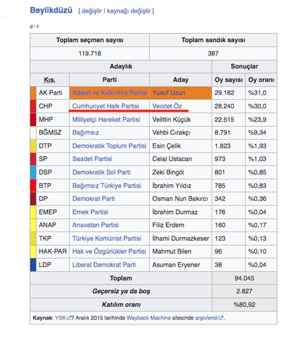Click the 'Geçersiz ya da boş' row label
Image resolution: width=285 pixels, height=337 pixels.
point(121,291)
